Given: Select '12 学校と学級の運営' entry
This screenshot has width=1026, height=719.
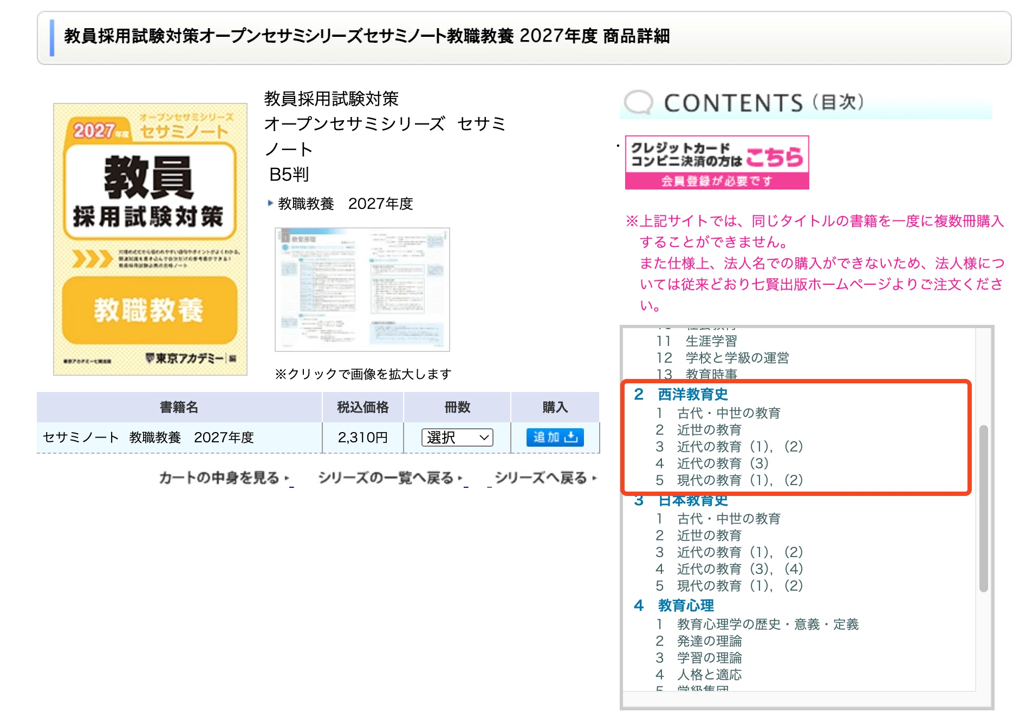Looking at the screenshot, I should (723, 358).
